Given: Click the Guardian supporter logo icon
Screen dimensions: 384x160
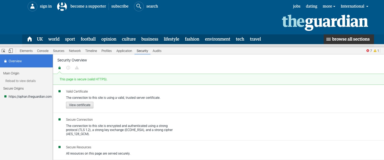Looking at the screenshot, I should 62,6.
